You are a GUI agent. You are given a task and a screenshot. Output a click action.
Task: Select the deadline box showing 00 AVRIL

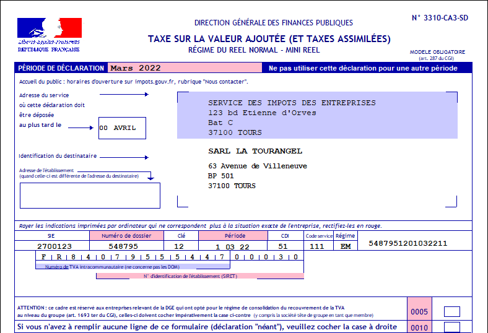[122, 128]
